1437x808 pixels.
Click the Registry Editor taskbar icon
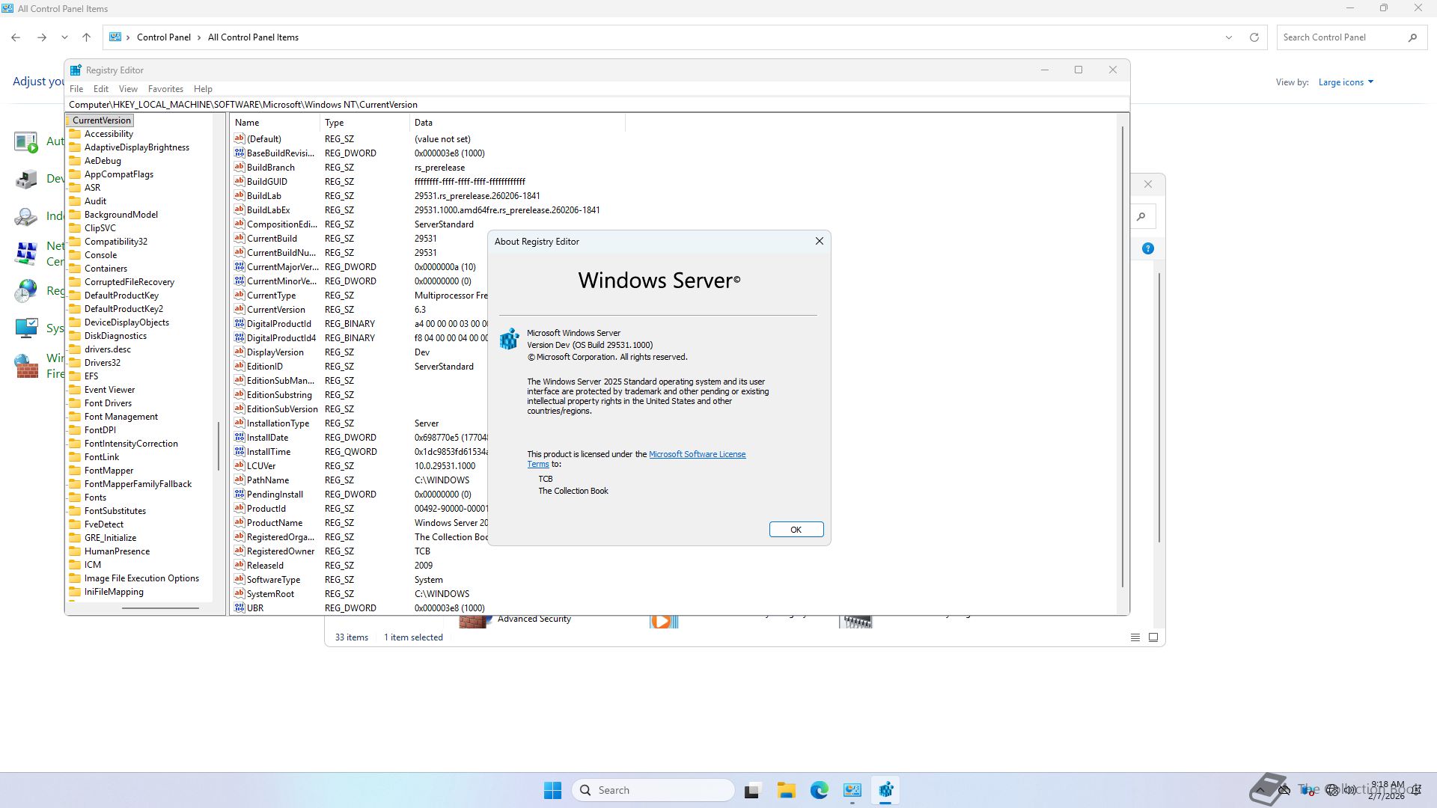885,790
